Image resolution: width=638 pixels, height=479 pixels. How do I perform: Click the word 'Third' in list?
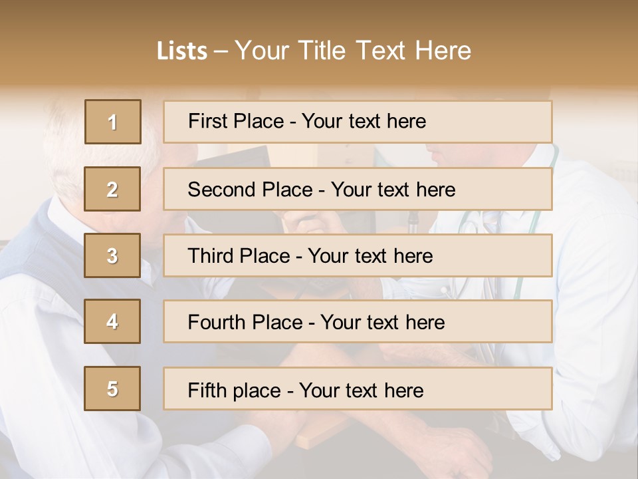point(210,256)
